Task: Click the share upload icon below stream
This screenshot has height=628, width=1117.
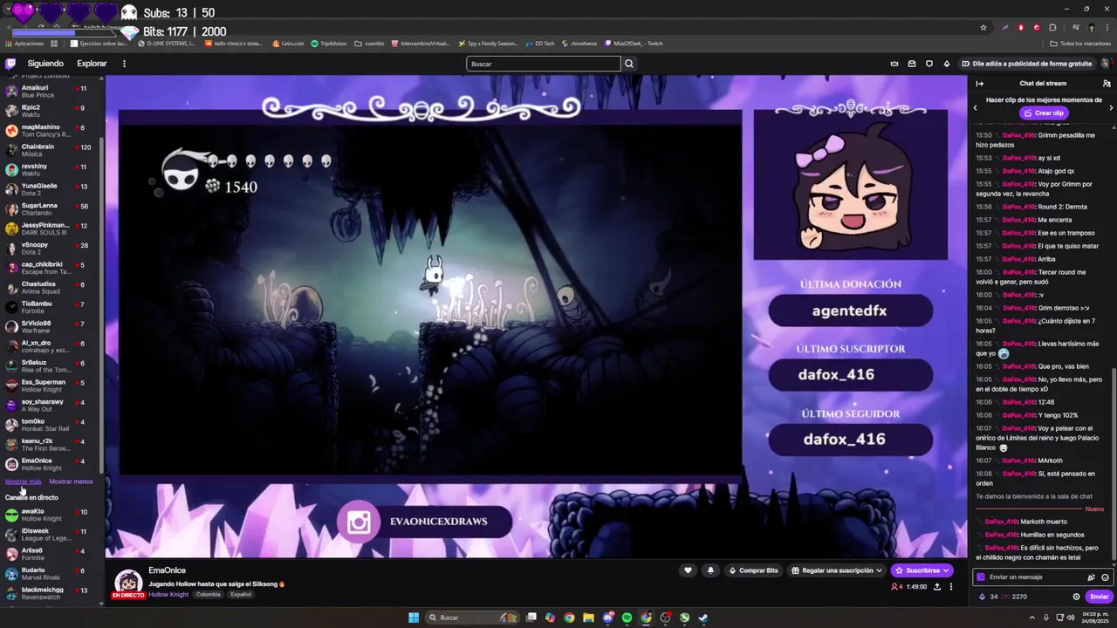Action: click(x=937, y=587)
